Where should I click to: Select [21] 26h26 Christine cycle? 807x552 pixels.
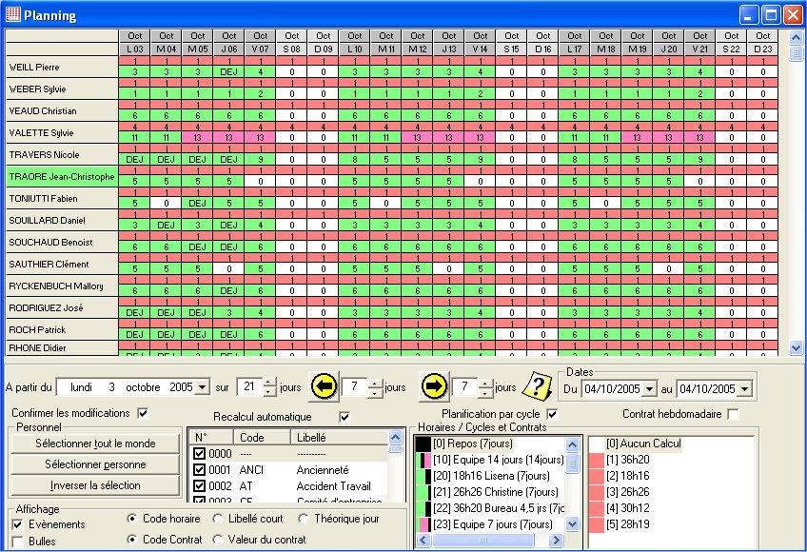click(495, 492)
